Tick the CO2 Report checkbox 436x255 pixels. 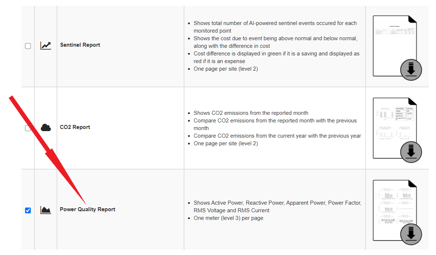[28, 128]
